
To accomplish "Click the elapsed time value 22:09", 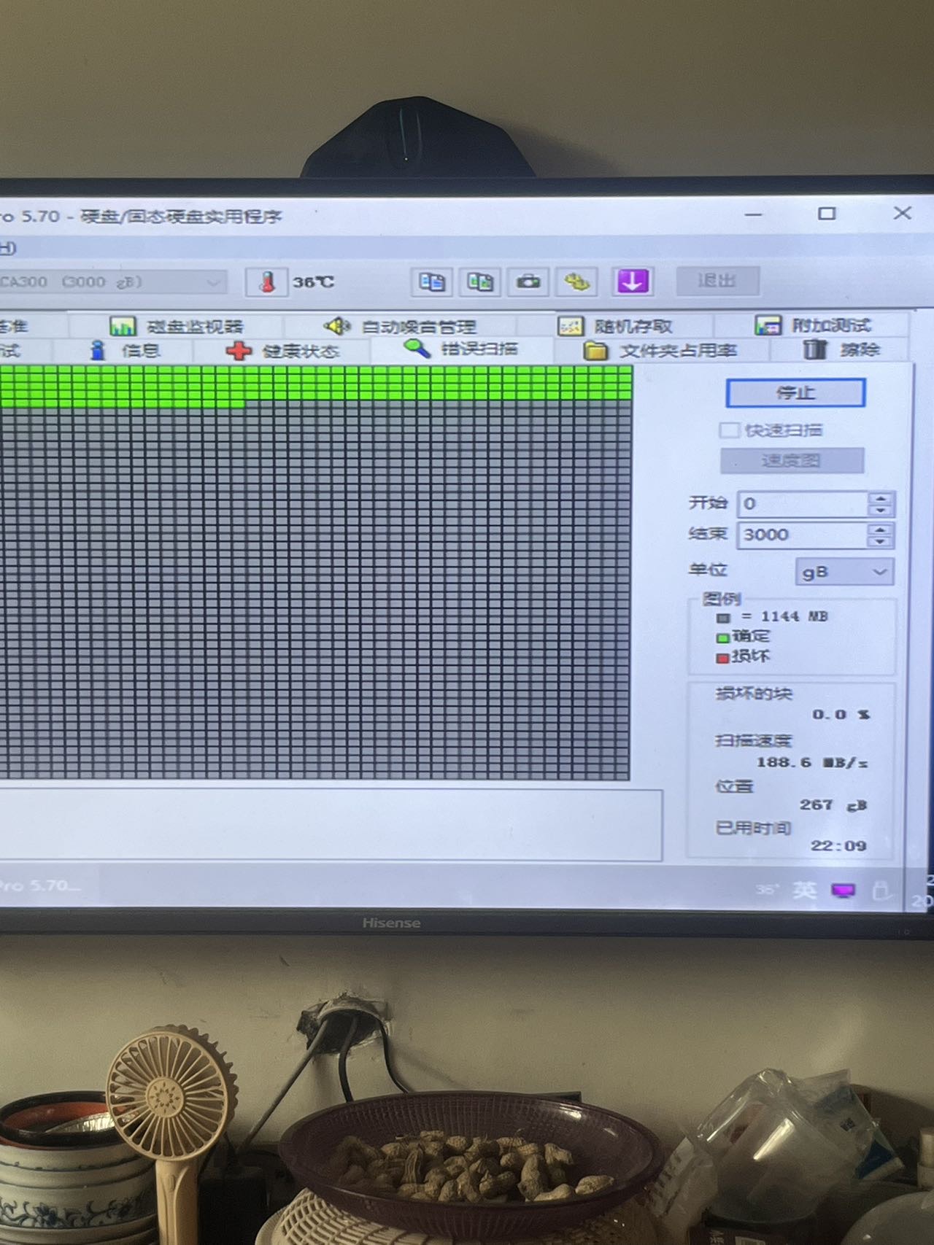I will click(838, 846).
